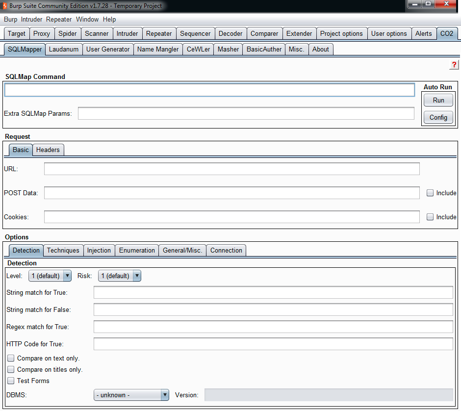Click the Cookies input field
Screen dimensions: 461x411
(x=232, y=217)
